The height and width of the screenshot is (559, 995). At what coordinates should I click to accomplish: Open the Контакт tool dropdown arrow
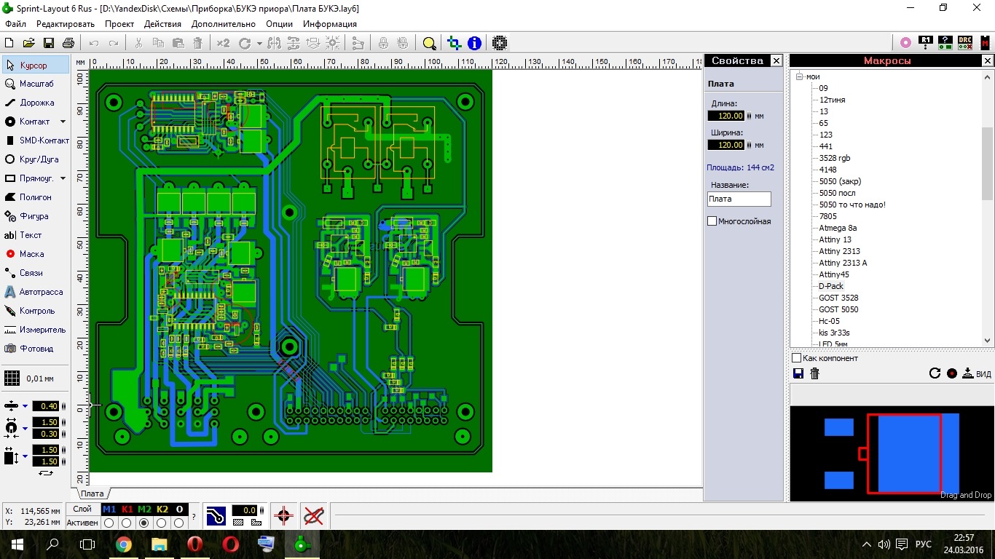click(61, 122)
